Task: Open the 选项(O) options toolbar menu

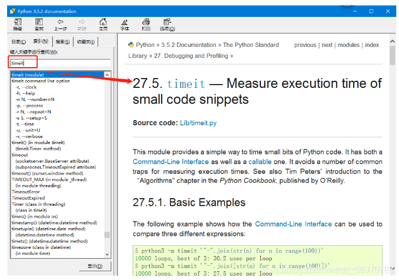Action: 167,25
